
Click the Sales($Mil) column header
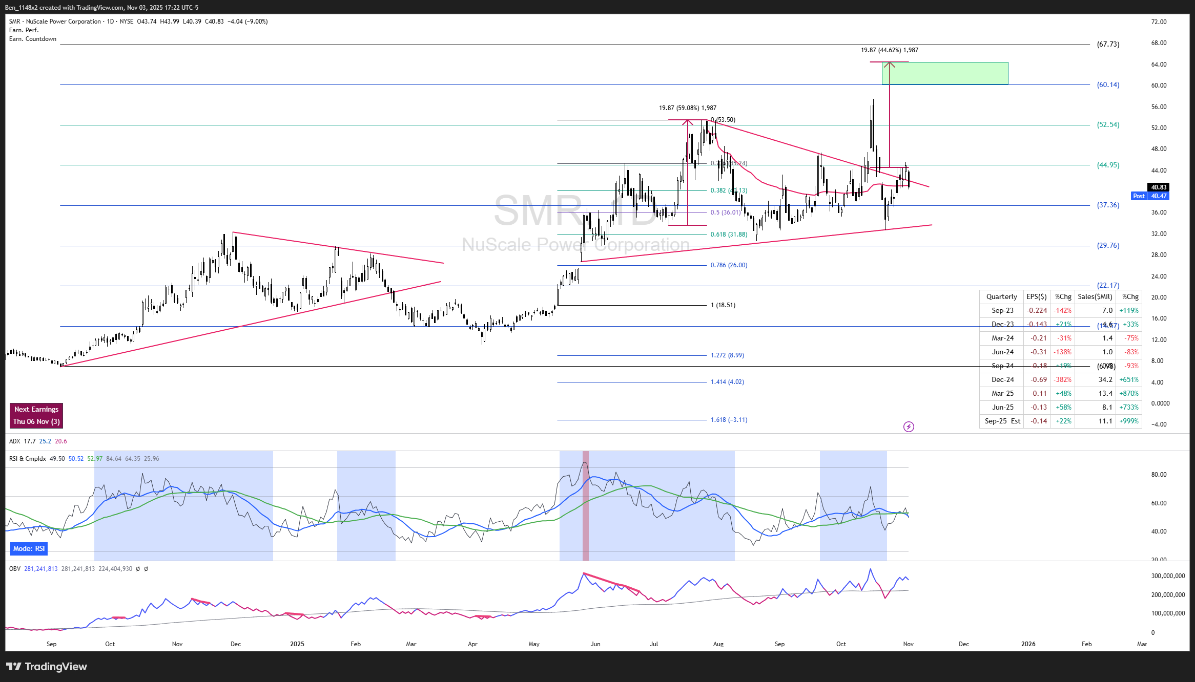[1095, 296]
